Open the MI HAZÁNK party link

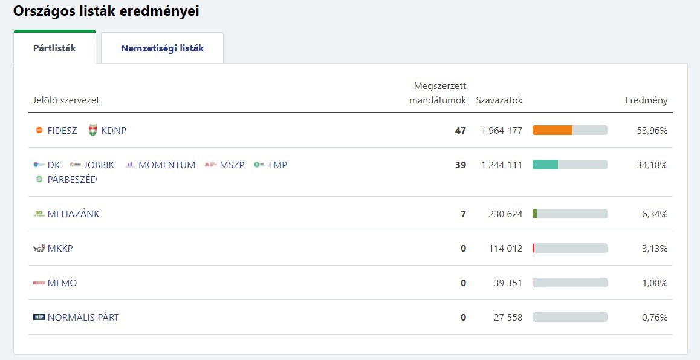(74, 214)
